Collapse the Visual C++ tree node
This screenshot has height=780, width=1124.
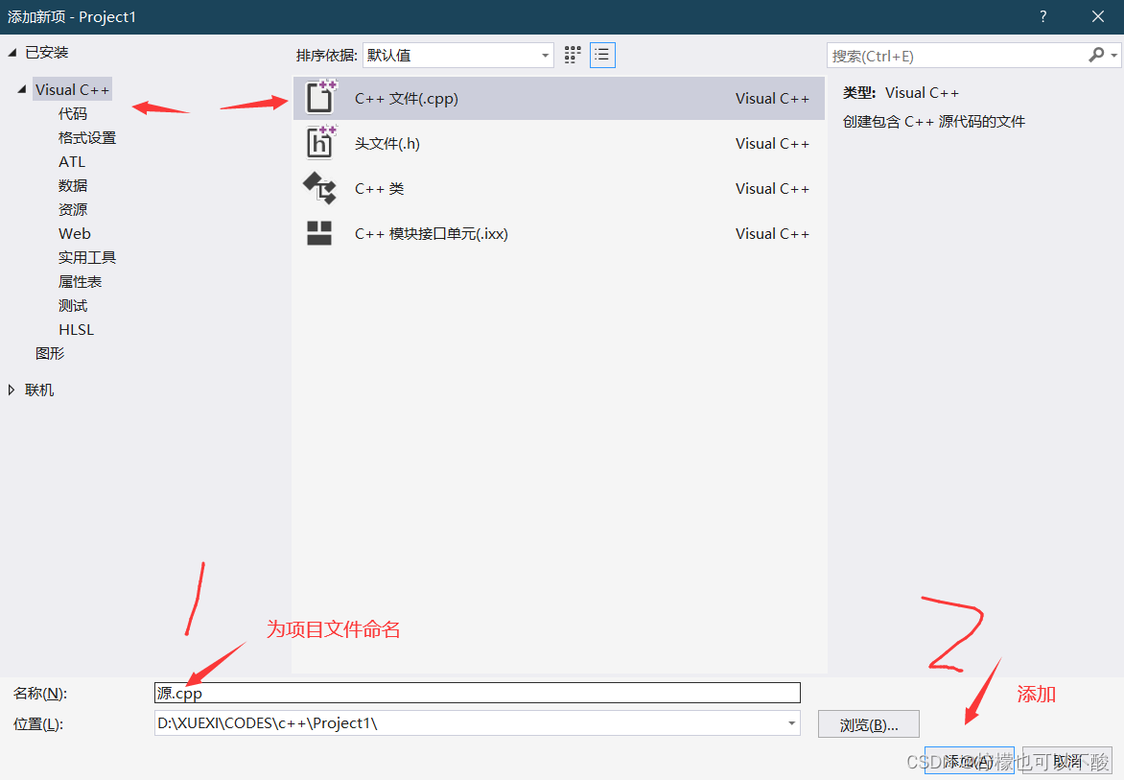click(21, 89)
